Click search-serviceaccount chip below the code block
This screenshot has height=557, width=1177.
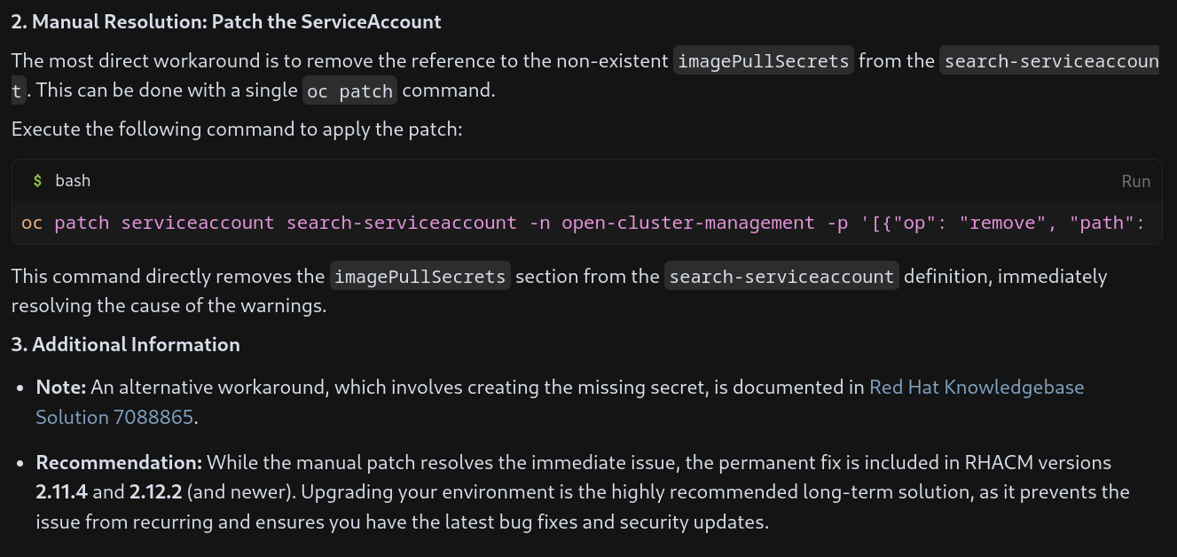pyautogui.click(x=781, y=277)
